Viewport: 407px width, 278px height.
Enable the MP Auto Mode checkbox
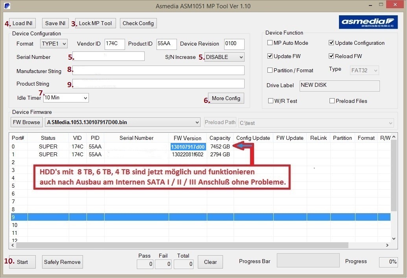pos(270,43)
